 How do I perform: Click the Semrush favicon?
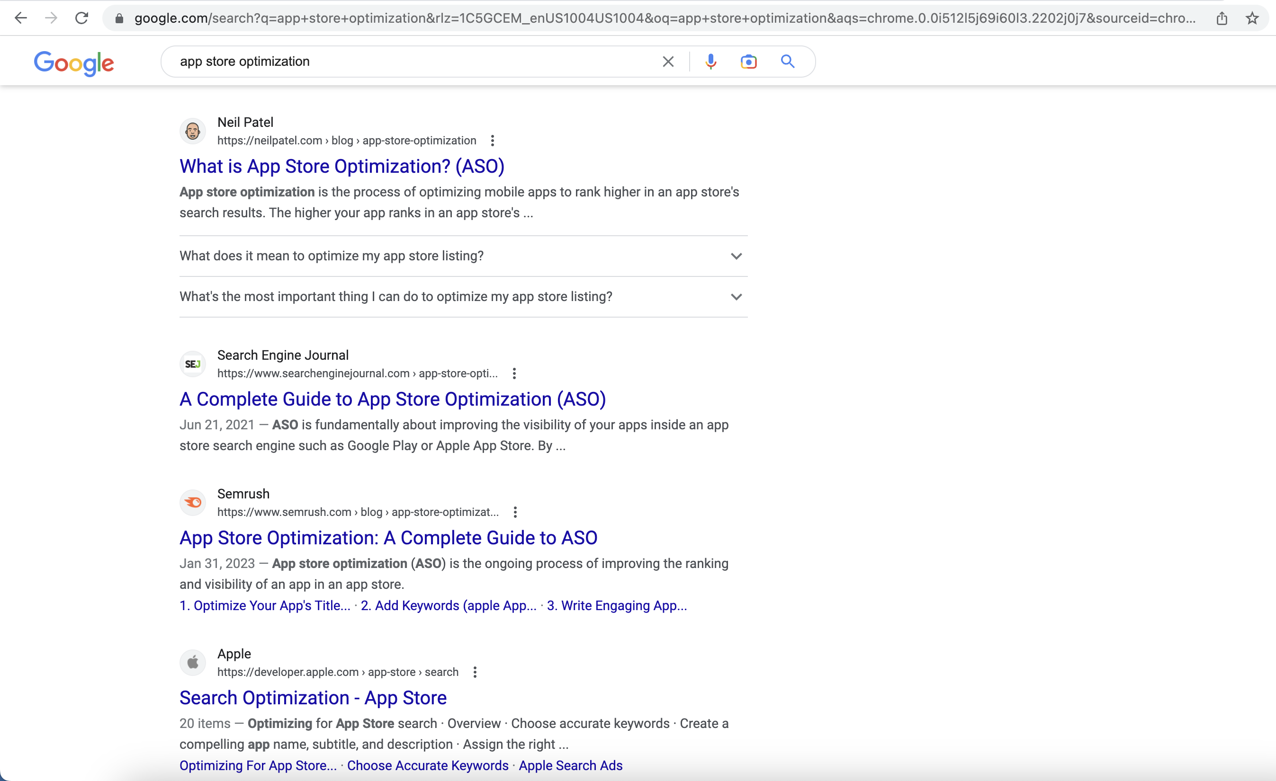193,502
